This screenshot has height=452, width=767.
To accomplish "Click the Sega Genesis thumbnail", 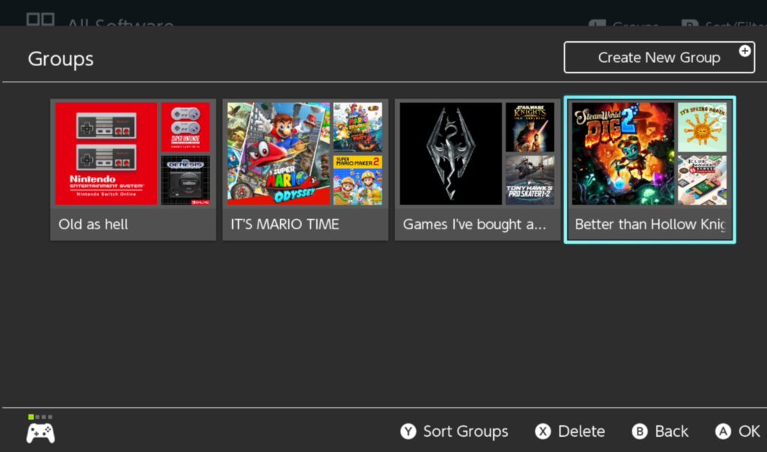I will tap(186, 180).
